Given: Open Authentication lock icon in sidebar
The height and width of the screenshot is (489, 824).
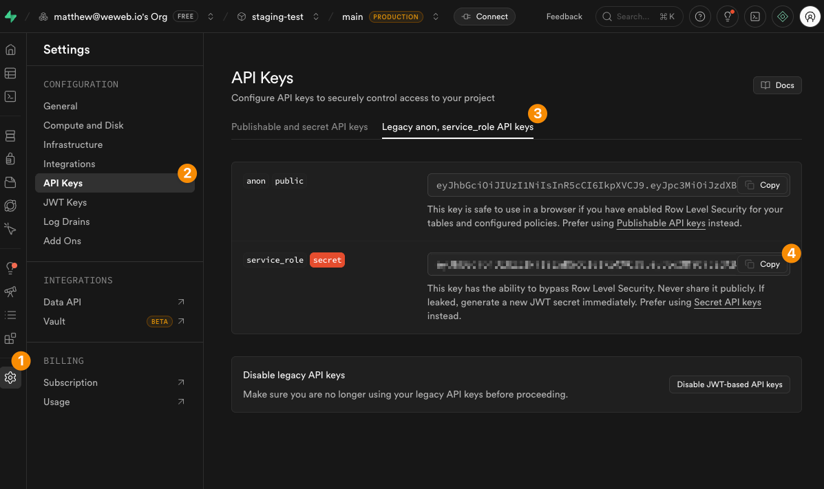Looking at the screenshot, I should (10, 159).
